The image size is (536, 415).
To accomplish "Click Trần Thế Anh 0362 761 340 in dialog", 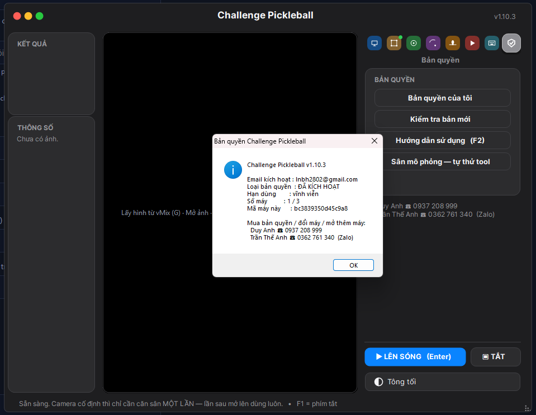I will coord(301,237).
